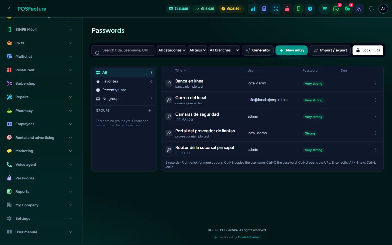Click the Generator button

(258, 50)
